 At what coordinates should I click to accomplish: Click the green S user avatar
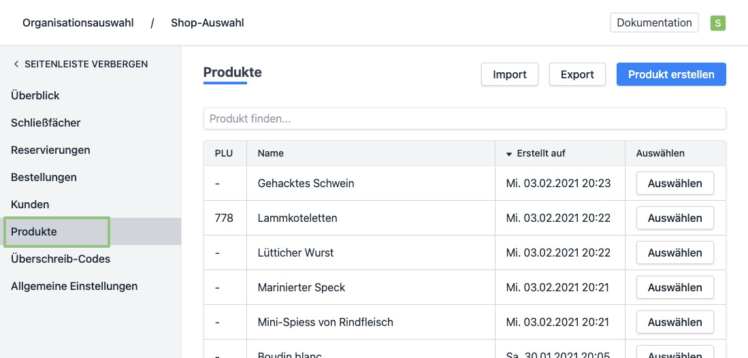pos(717,23)
